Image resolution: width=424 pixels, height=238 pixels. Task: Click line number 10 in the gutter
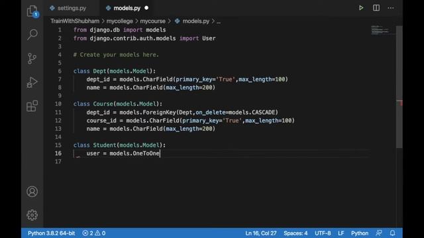pyautogui.click(x=58, y=104)
